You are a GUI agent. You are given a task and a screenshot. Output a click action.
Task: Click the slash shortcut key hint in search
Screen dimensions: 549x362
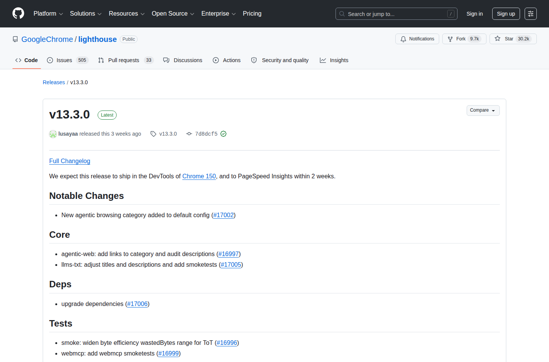click(451, 14)
